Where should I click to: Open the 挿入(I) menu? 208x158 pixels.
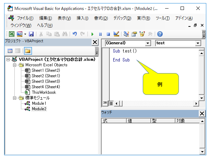point(82,18)
